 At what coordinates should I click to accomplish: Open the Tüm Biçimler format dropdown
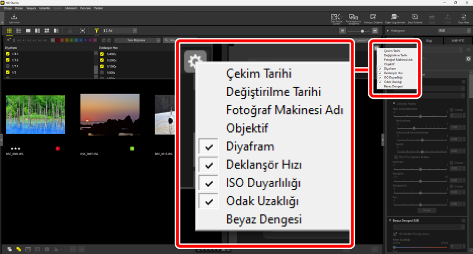[137, 40]
